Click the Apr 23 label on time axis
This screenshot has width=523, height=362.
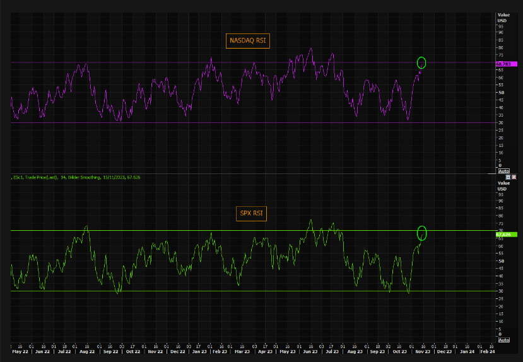tap(265, 352)
